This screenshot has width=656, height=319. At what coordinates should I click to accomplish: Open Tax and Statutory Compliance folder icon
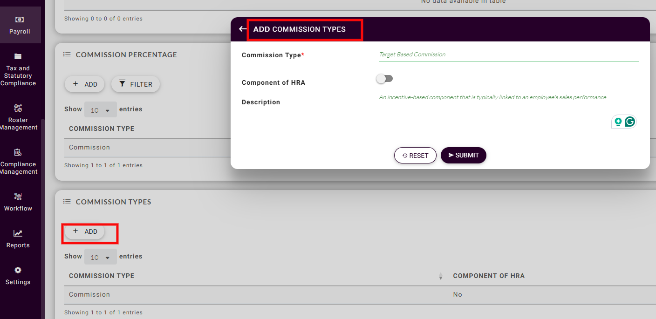click(18, 57)
